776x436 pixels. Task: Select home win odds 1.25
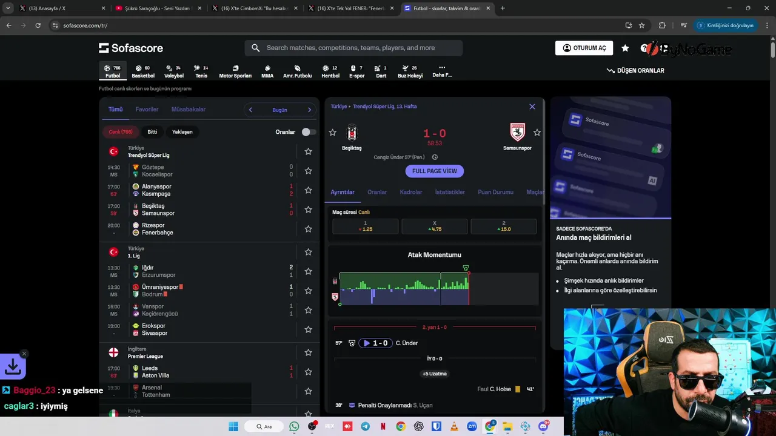point(366,226)
